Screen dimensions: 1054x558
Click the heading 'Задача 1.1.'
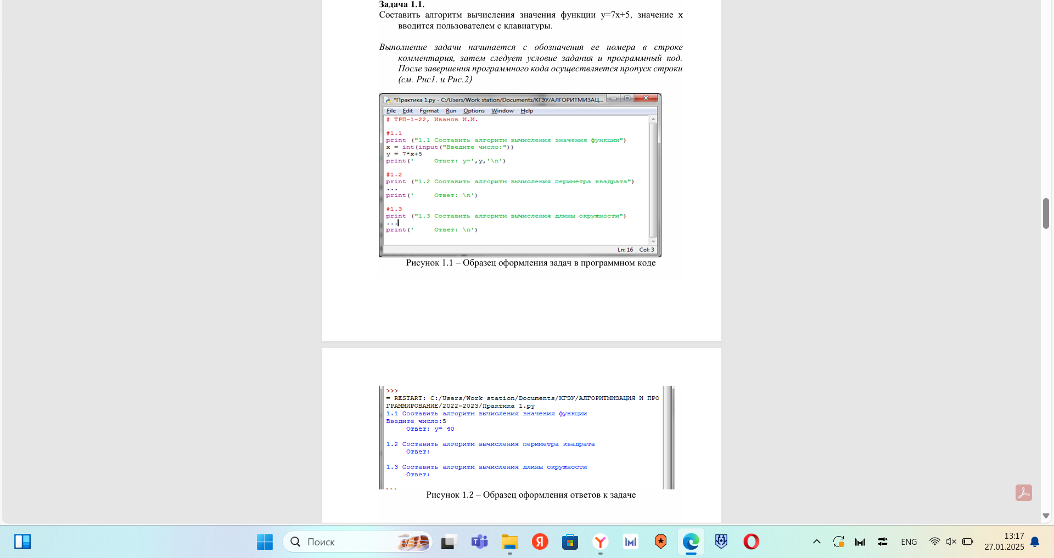[x=402, y=4]
